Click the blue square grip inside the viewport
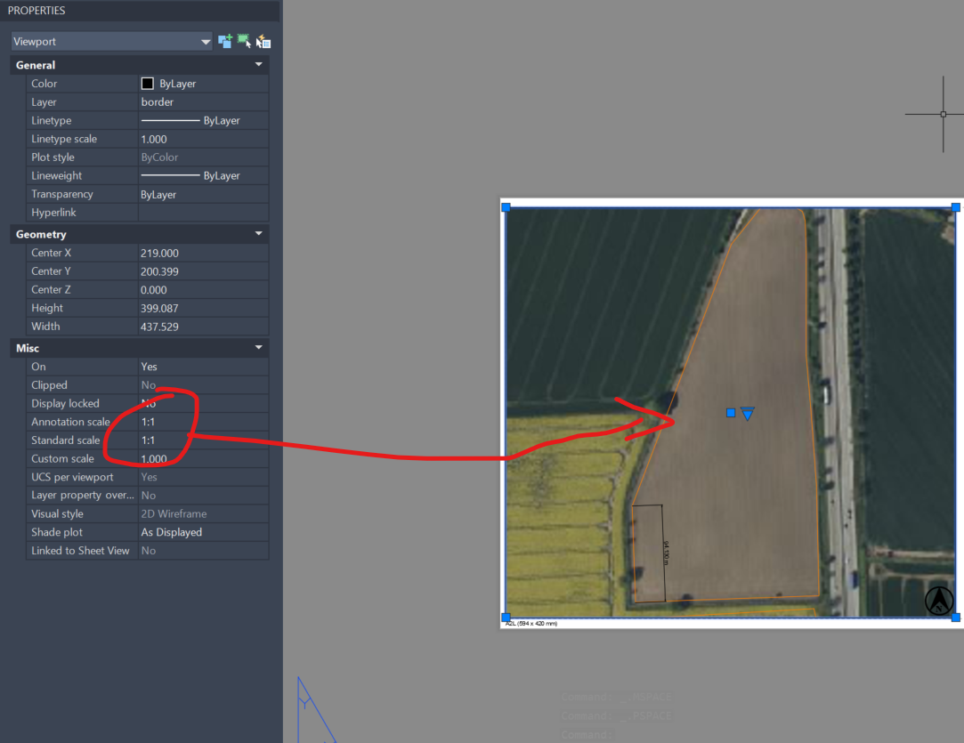Viewport: 964px width, 743px height. coord(730,412)
